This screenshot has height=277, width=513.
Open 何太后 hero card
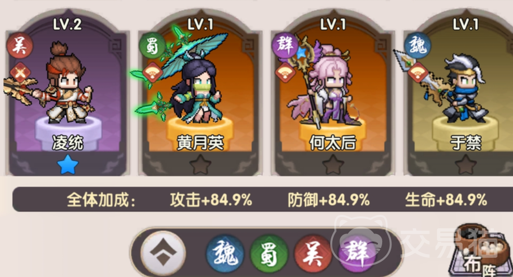pos(333,95)
